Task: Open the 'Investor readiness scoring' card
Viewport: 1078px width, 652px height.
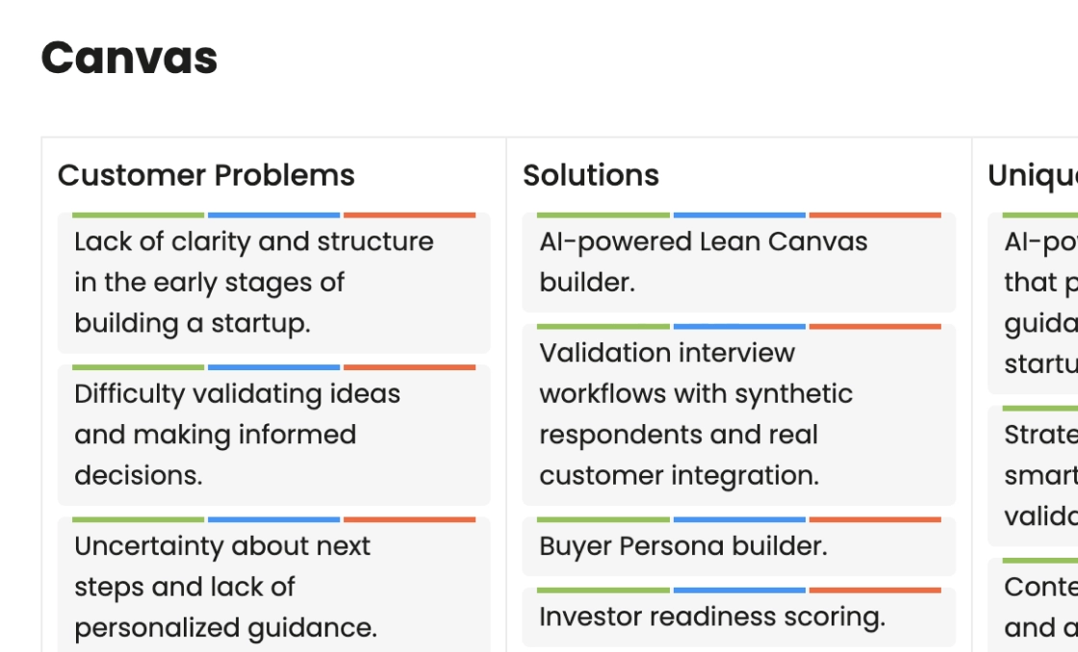Action: 739,617
